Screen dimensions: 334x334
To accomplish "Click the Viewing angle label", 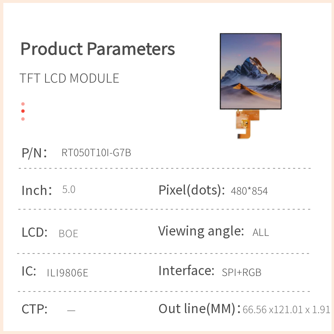I will pyautogui.click(x=201, y=231).
